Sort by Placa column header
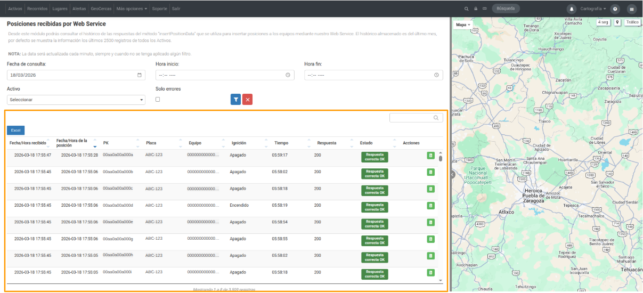Viewport: 643px width, 293px height. (x=165, y=143)
